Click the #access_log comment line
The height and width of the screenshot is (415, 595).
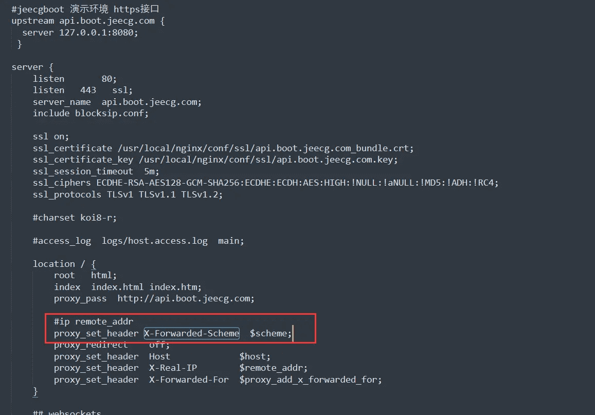coord(138,241)
